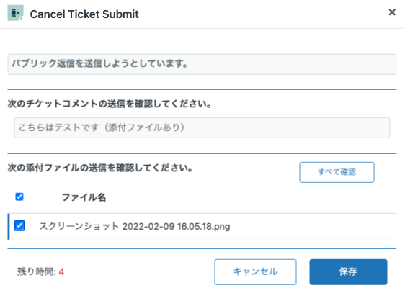Viewport: 405px width, 306px height.
Task: Click the blue divider above the 残り時間 row
Action: click(x=202, y=248)
